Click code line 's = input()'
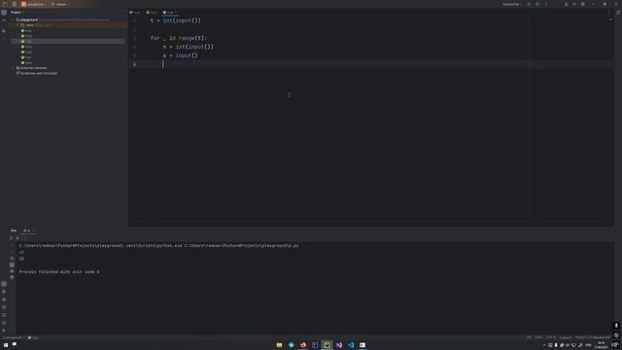 (180, 55)
